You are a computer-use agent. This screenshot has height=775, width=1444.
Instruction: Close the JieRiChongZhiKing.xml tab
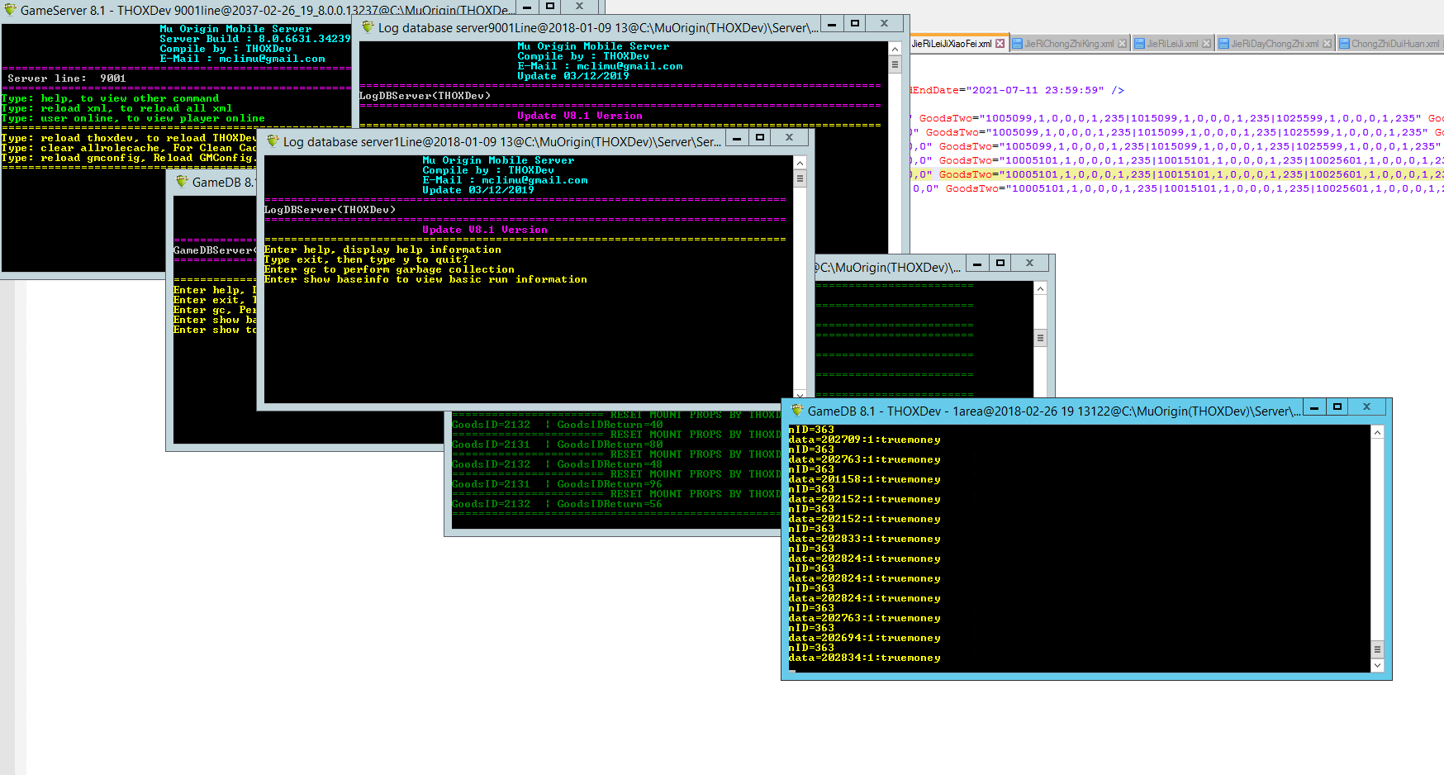click(1122, 44)
